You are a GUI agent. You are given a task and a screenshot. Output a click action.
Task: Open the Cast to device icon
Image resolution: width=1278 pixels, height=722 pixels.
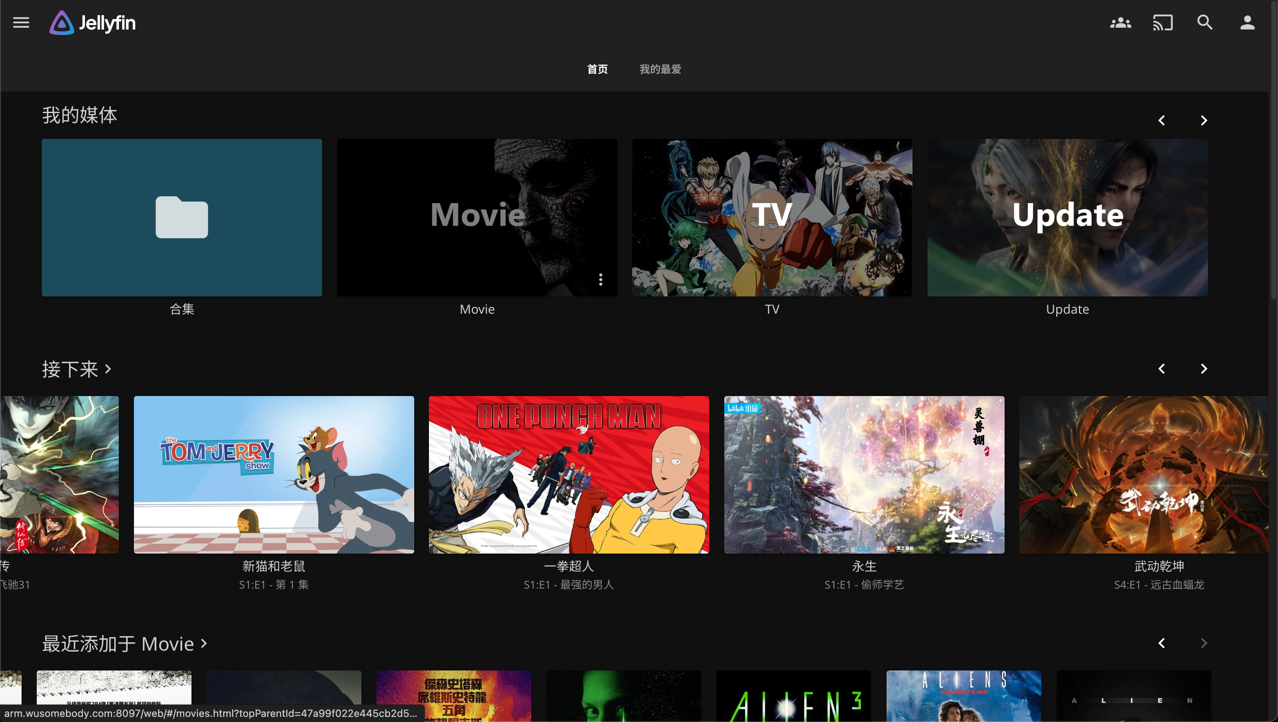click(x=1163, y=23)
